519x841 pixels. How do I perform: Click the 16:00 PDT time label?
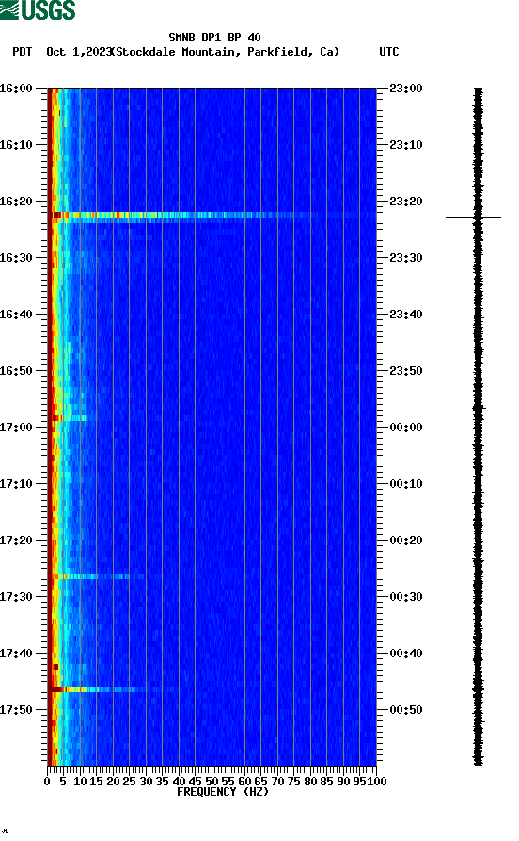pyautogui.click(x=16, y=88)
